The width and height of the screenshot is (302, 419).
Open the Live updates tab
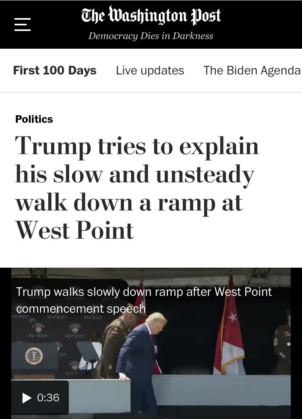(x=150, y=70)
